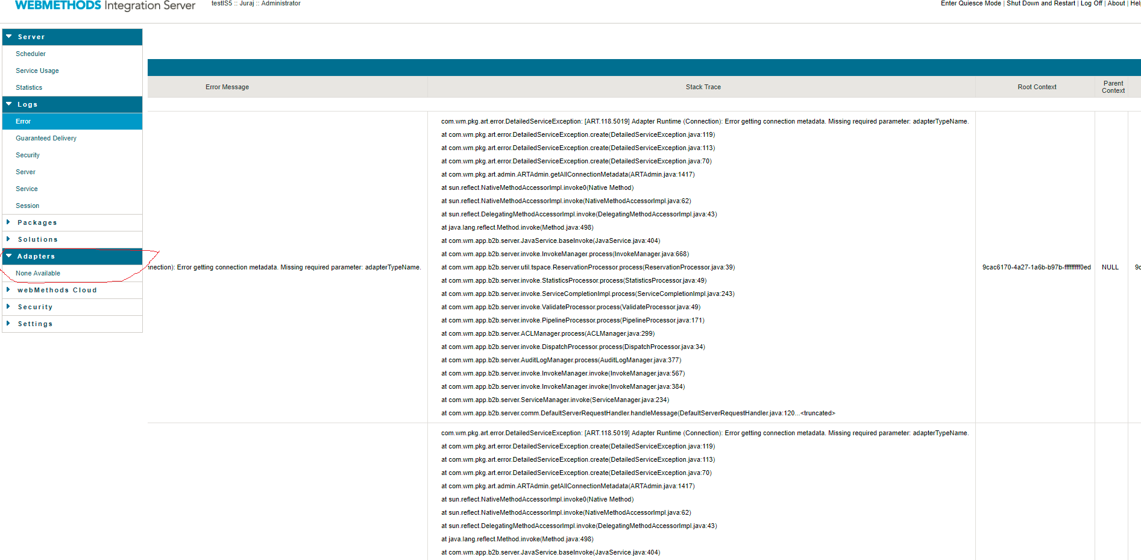
Task: Open the Session log
Action: pyautogui.click(x=27, y=206)
